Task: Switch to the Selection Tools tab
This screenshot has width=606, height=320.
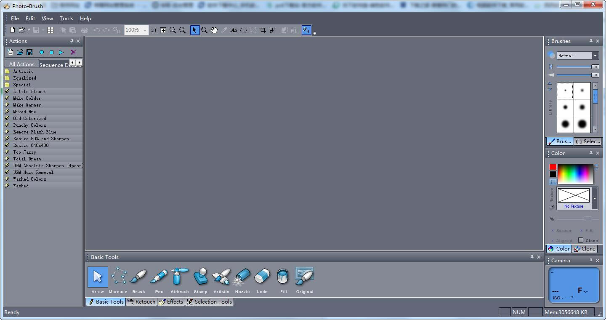Action: pos(210,302)
